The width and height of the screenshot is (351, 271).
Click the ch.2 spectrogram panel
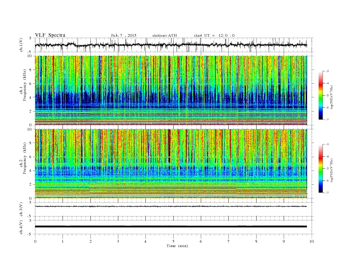click(x=171, y=164)
